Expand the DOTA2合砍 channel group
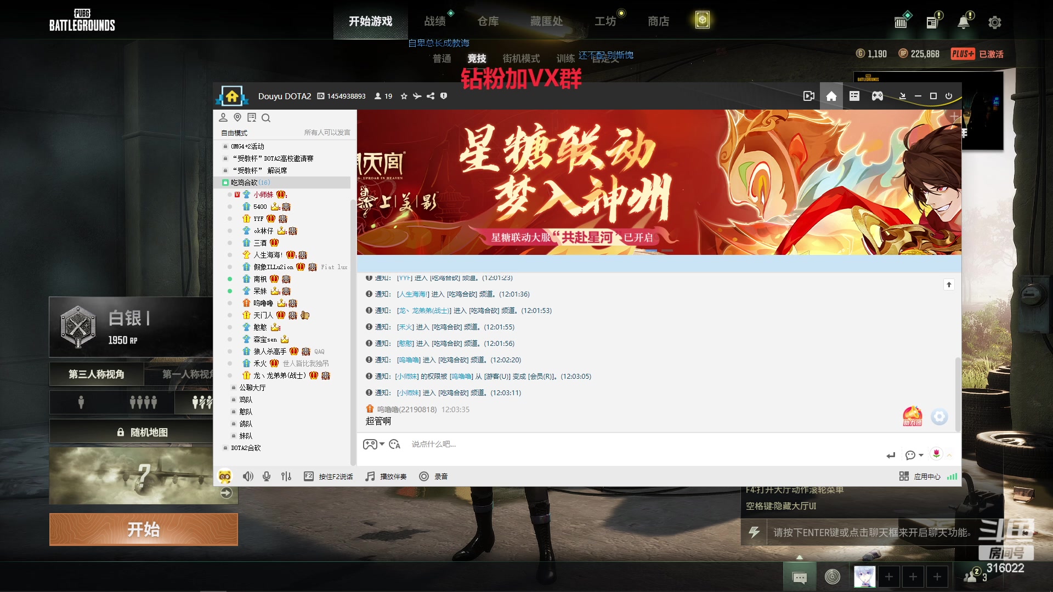The height and width of the screenshot is (592, 1053). pyautogui.click(x=246, y=448)
